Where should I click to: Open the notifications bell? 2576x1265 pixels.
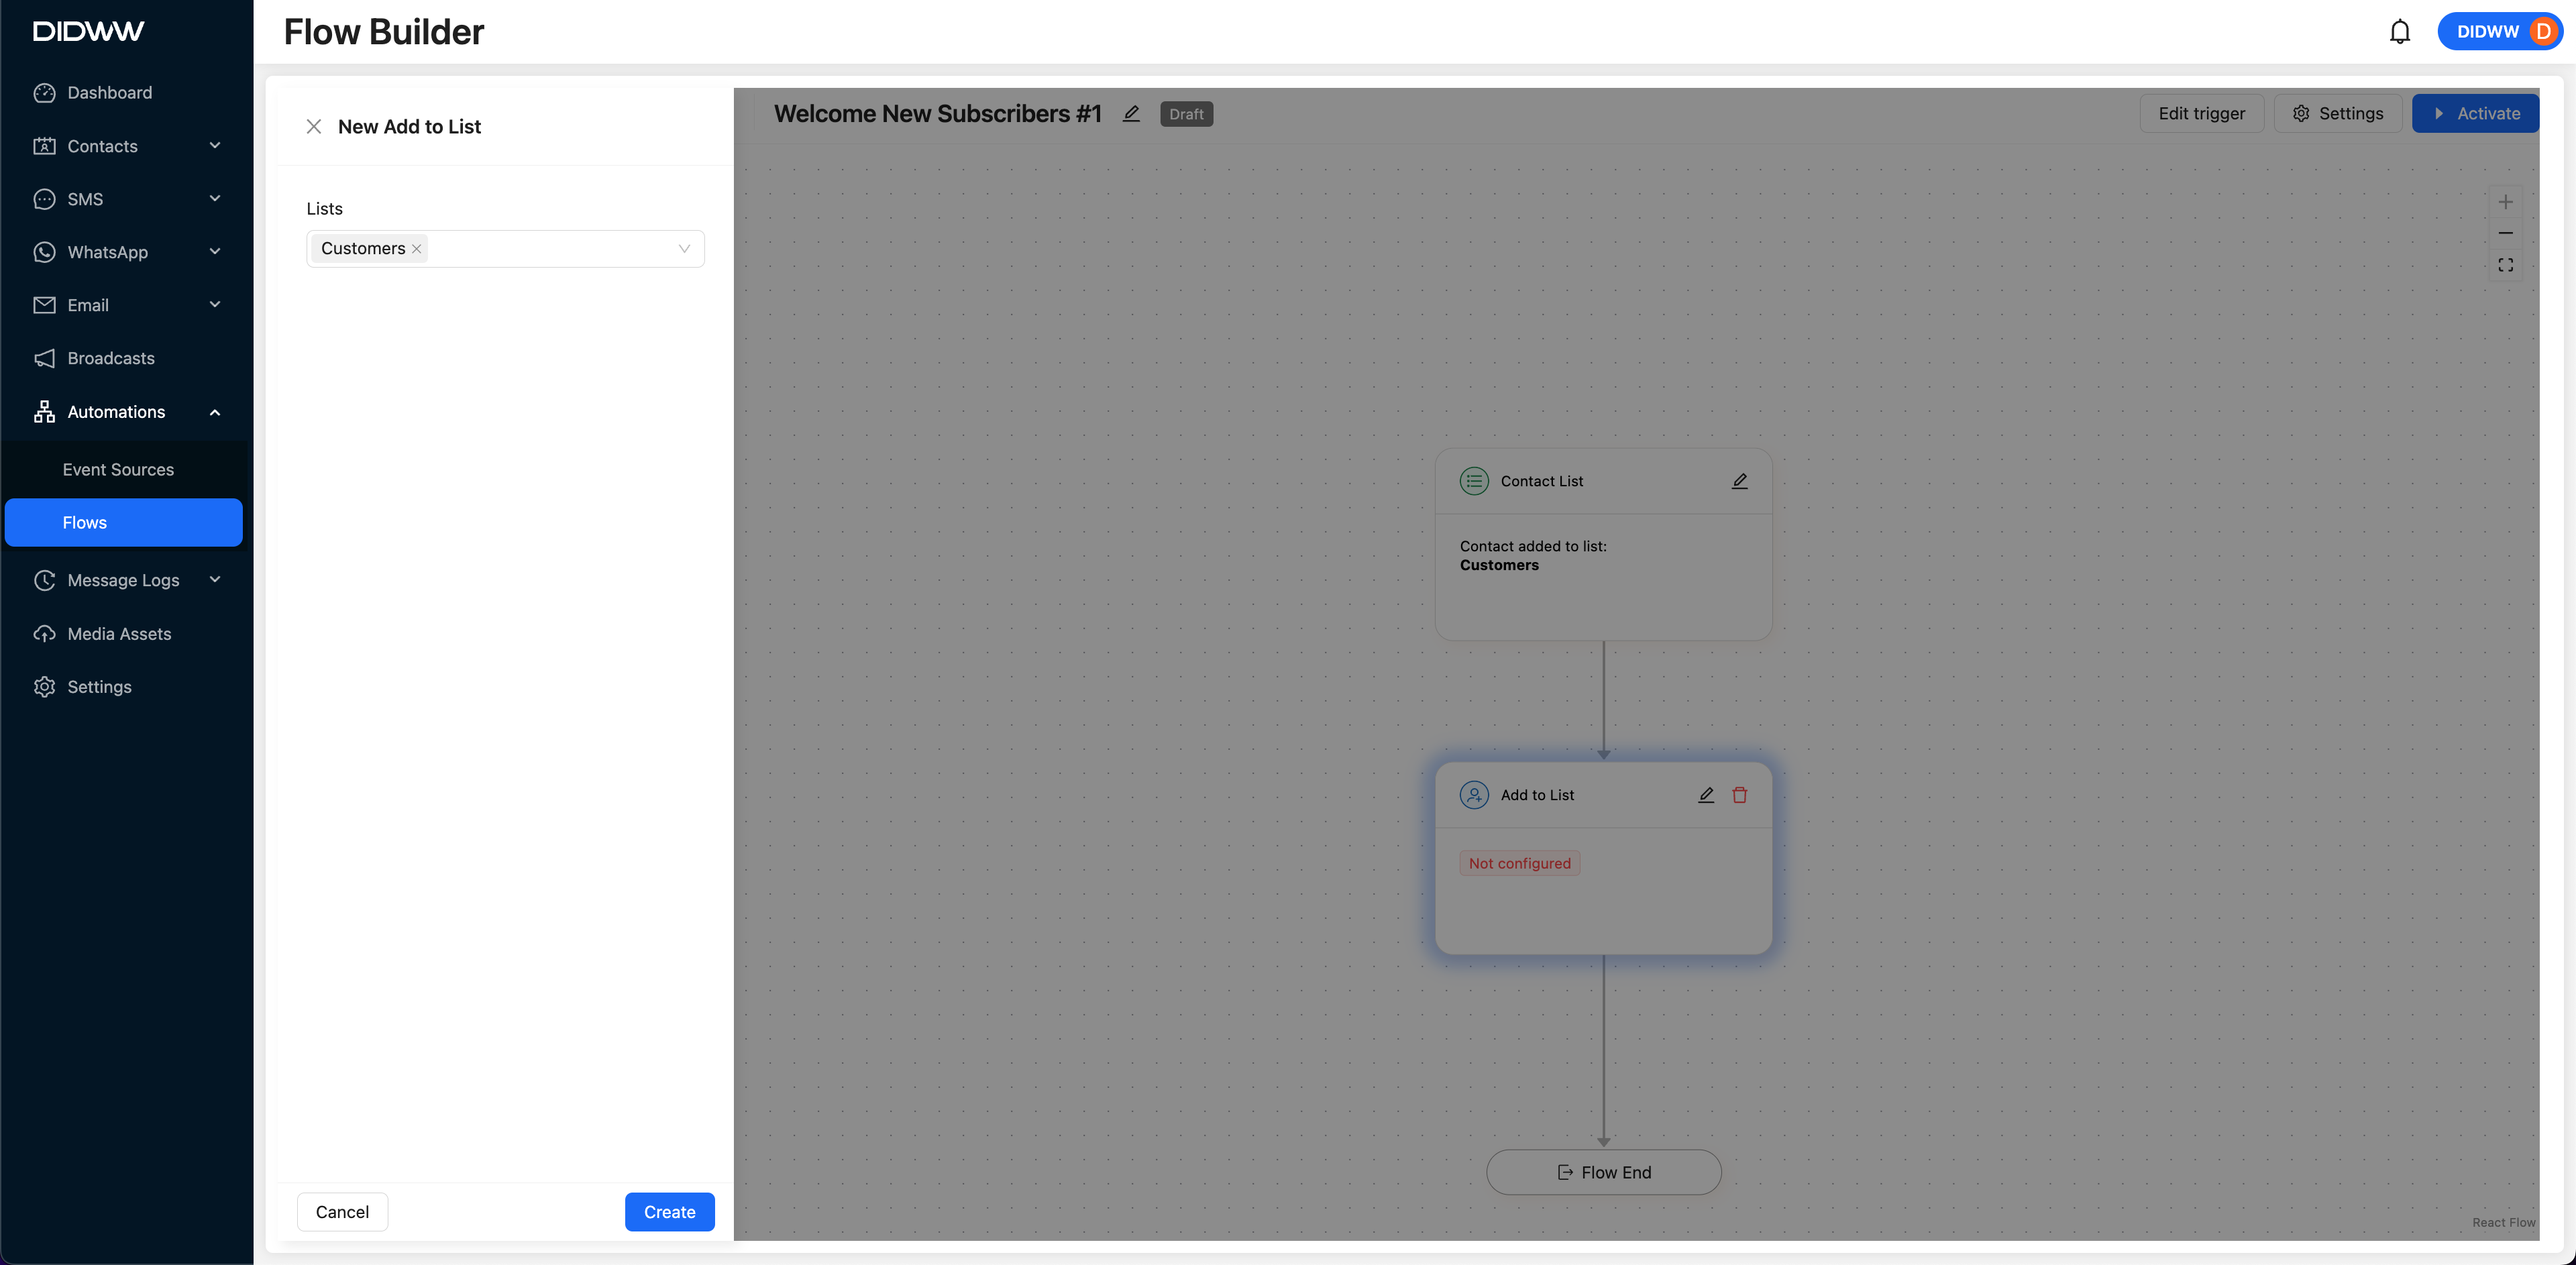[2399, 32]
